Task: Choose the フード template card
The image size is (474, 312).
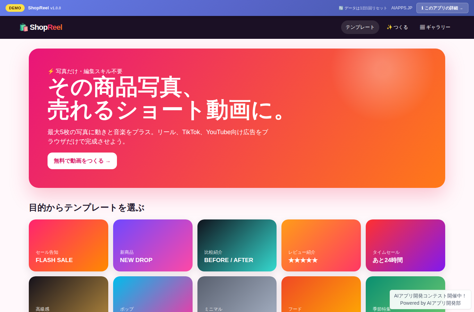Action: pyautogui.click(x=321, y=294)
